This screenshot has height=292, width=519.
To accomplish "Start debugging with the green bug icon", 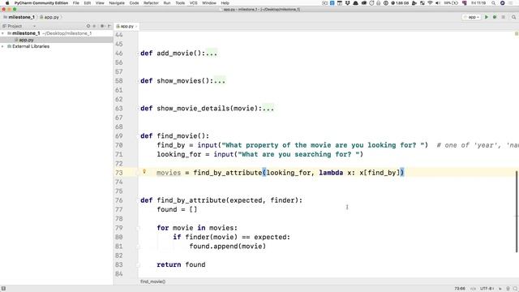I will [495, 17].
